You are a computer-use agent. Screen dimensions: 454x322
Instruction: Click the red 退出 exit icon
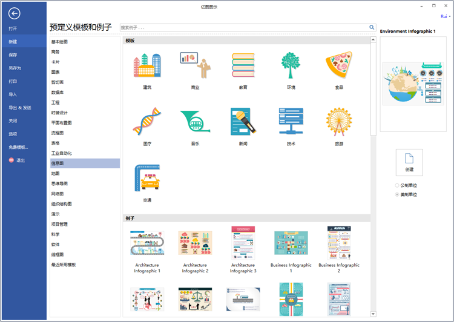(12, 160)
